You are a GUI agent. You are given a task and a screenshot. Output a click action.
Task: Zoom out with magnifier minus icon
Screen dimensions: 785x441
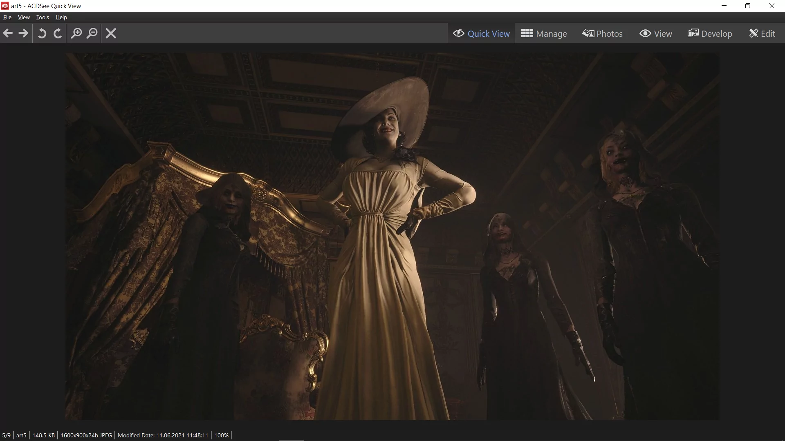pyautogui.click(x=92, y=33)
